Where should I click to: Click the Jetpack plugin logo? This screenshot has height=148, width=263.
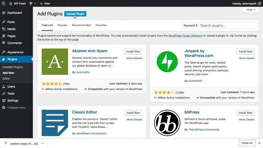[167, 62]
